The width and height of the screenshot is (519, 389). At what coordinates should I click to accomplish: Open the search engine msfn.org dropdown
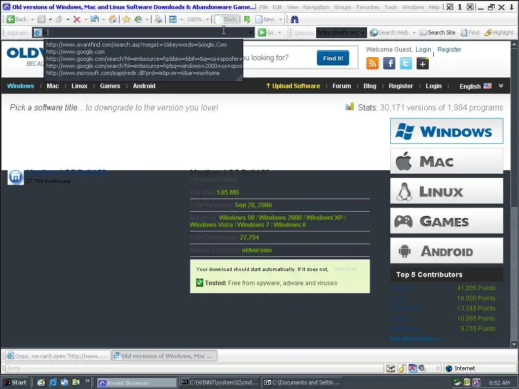[363, 33]
